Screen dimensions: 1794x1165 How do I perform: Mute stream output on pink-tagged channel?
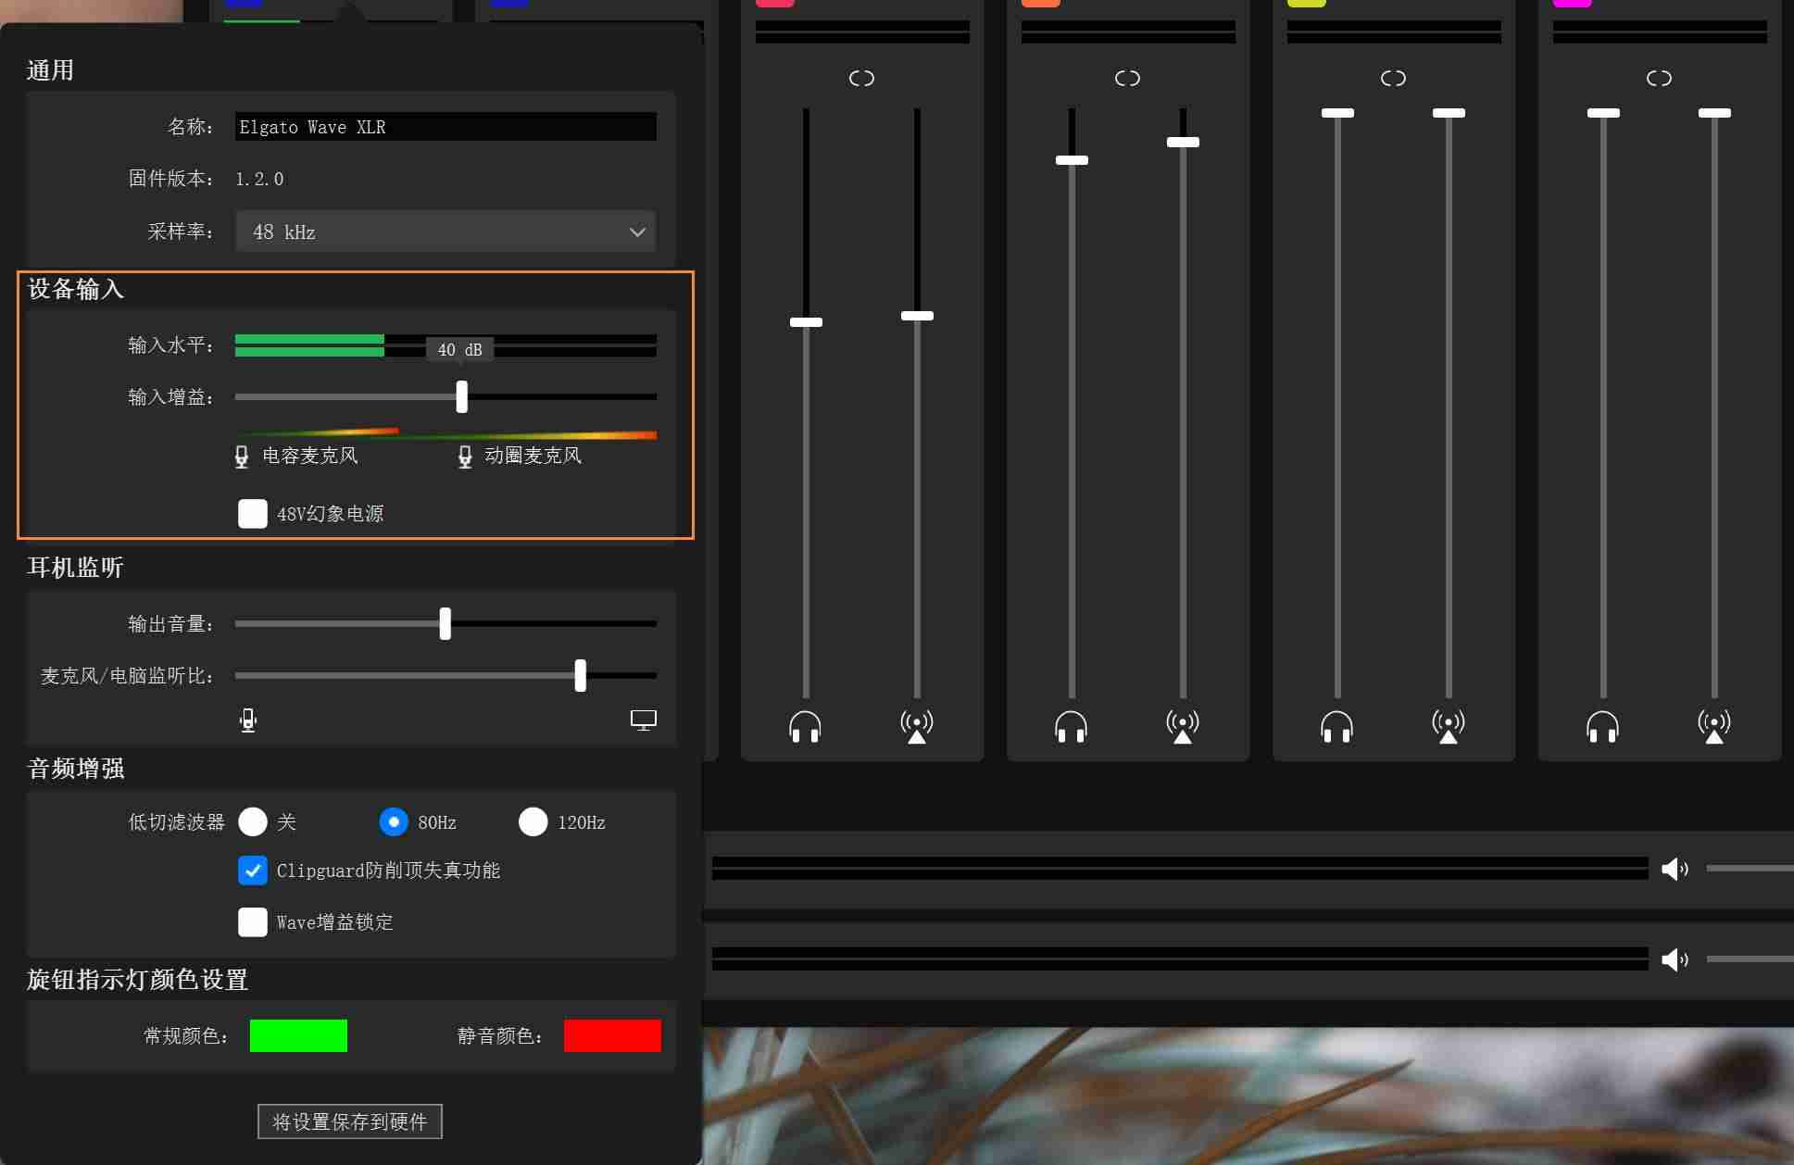point(917,727)
